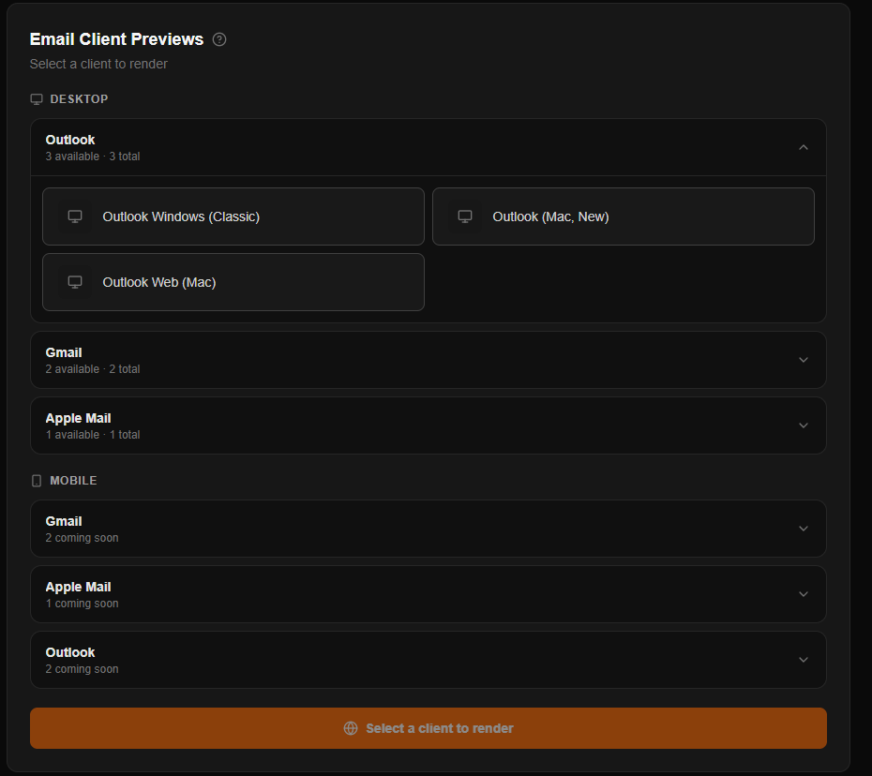Click the help question-mark icon beside Email Client Previews
Image resolution: width=872 pixels, height=776 pixels.
point(219,39)
